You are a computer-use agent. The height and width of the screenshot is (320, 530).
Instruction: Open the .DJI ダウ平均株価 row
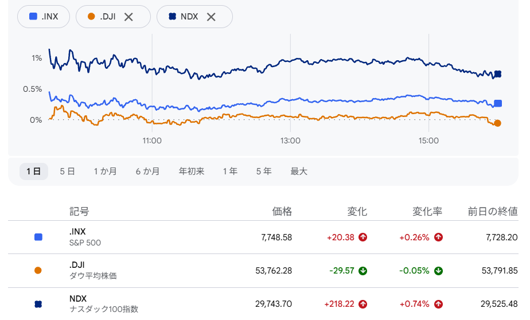coord(263,271)
